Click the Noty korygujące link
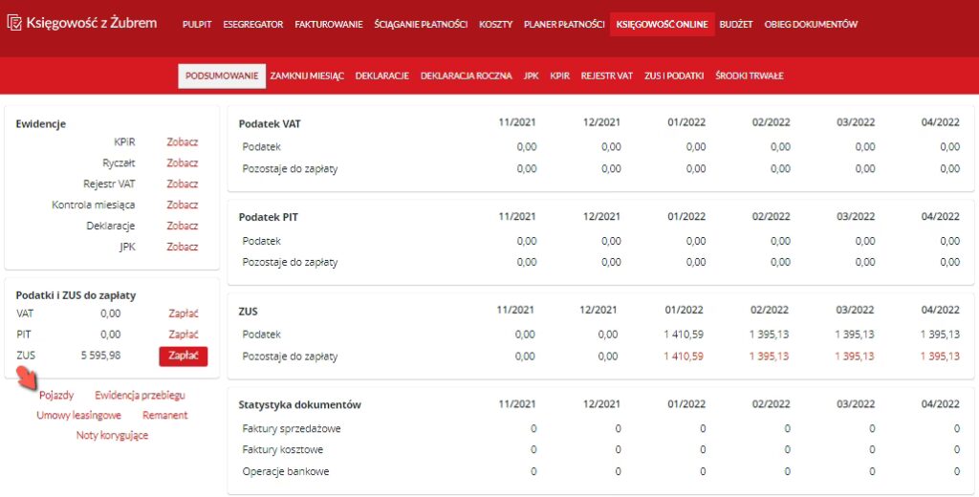Screen dimensions: 979x497 (112, 436)
